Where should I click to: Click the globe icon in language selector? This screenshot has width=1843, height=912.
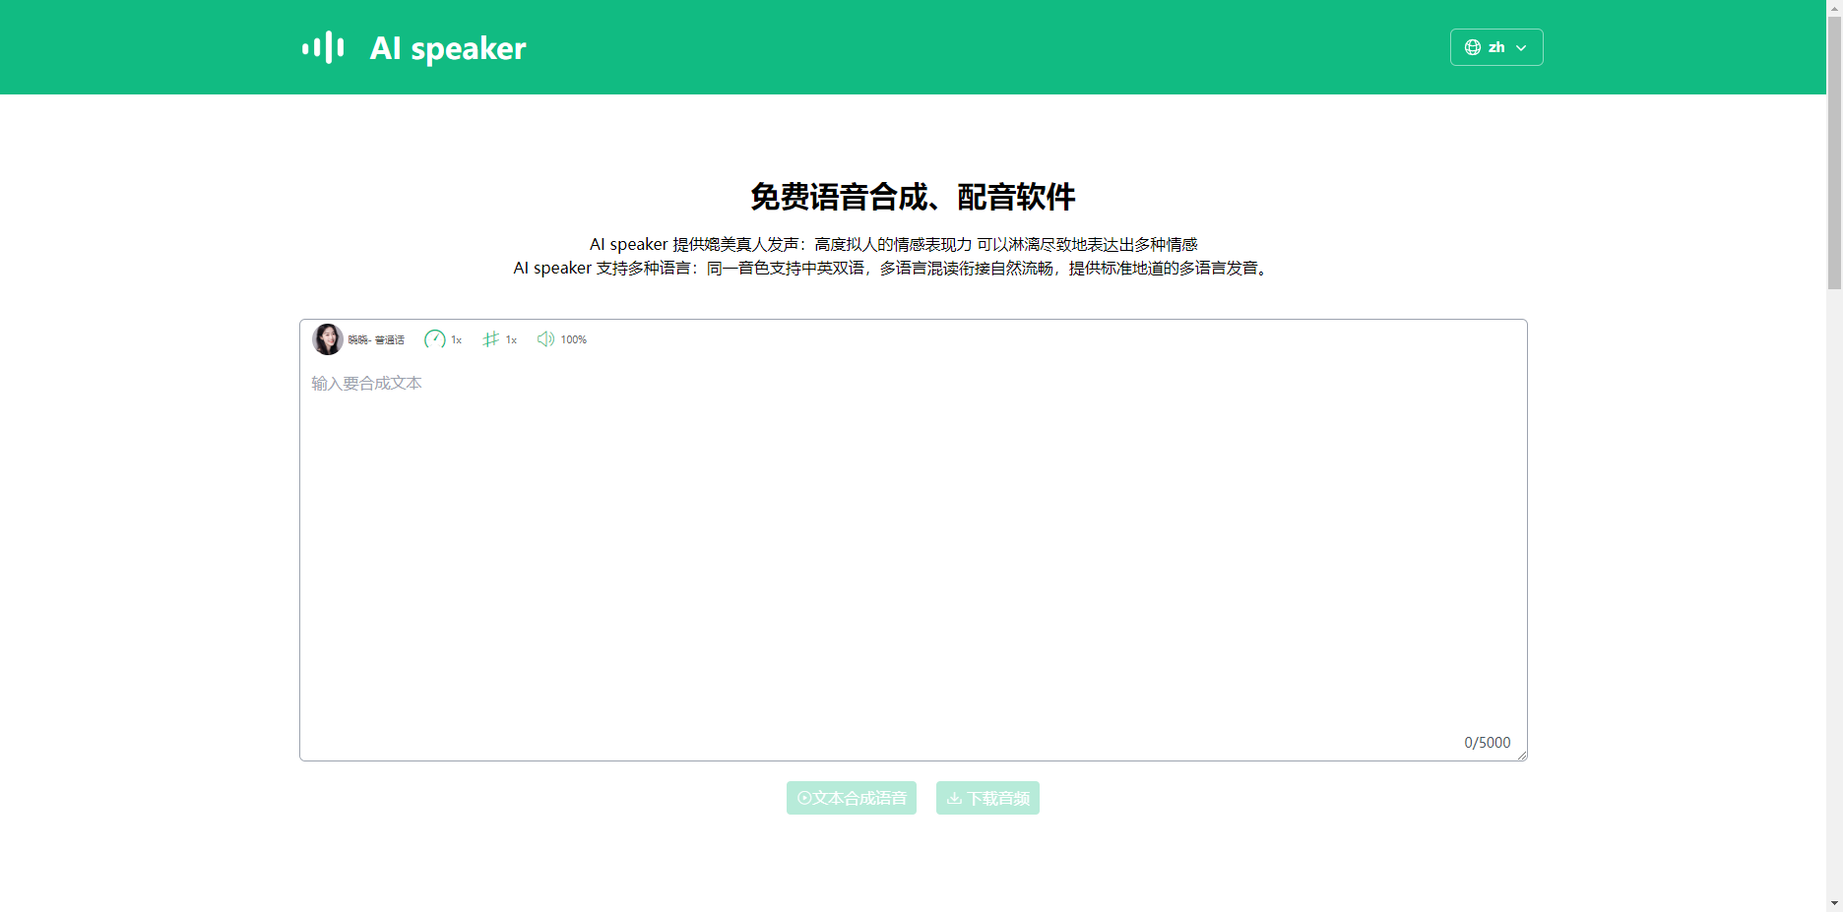1473,47
